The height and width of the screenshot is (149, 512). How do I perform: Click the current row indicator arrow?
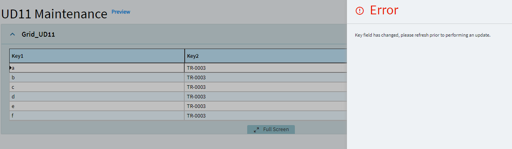pyautogui.click(x=10, y=68)
